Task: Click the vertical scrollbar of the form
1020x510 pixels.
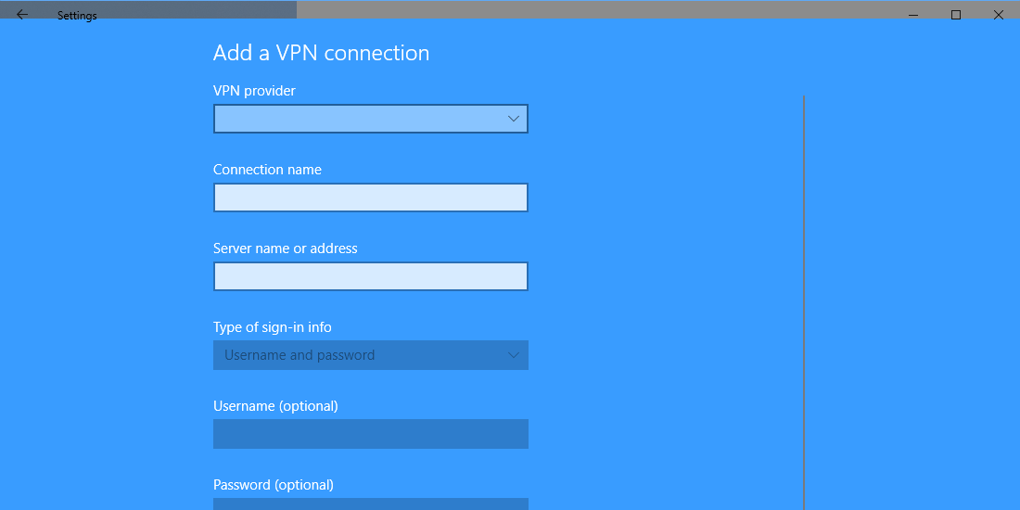Action: (x=803, y=297)
